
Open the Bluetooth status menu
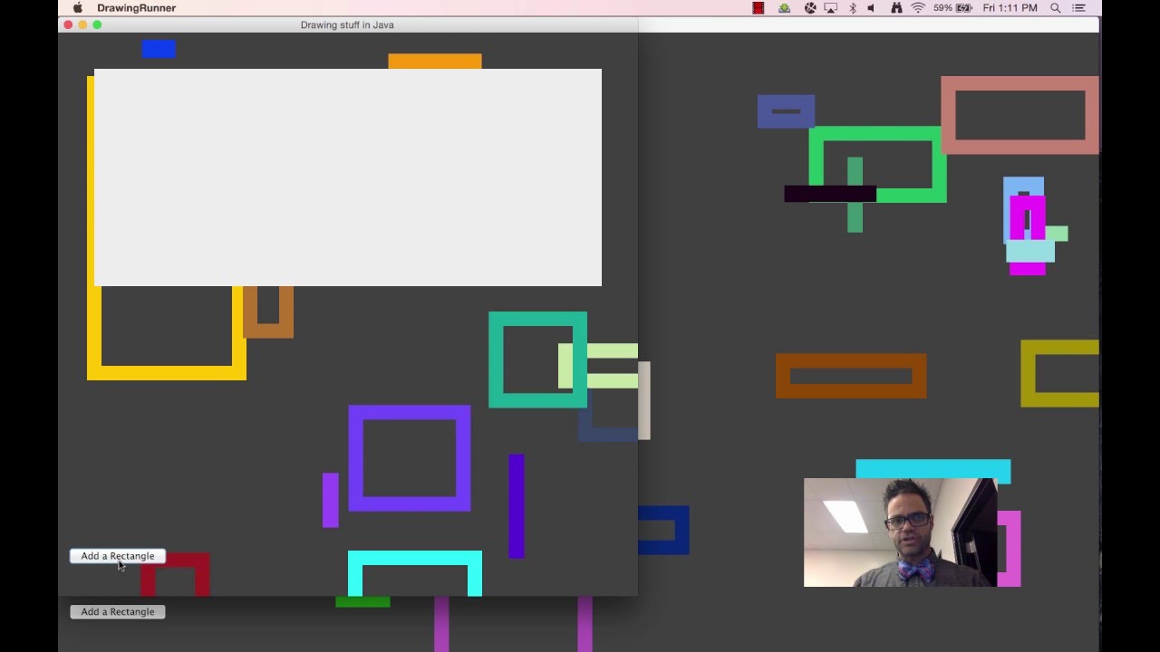852,8
